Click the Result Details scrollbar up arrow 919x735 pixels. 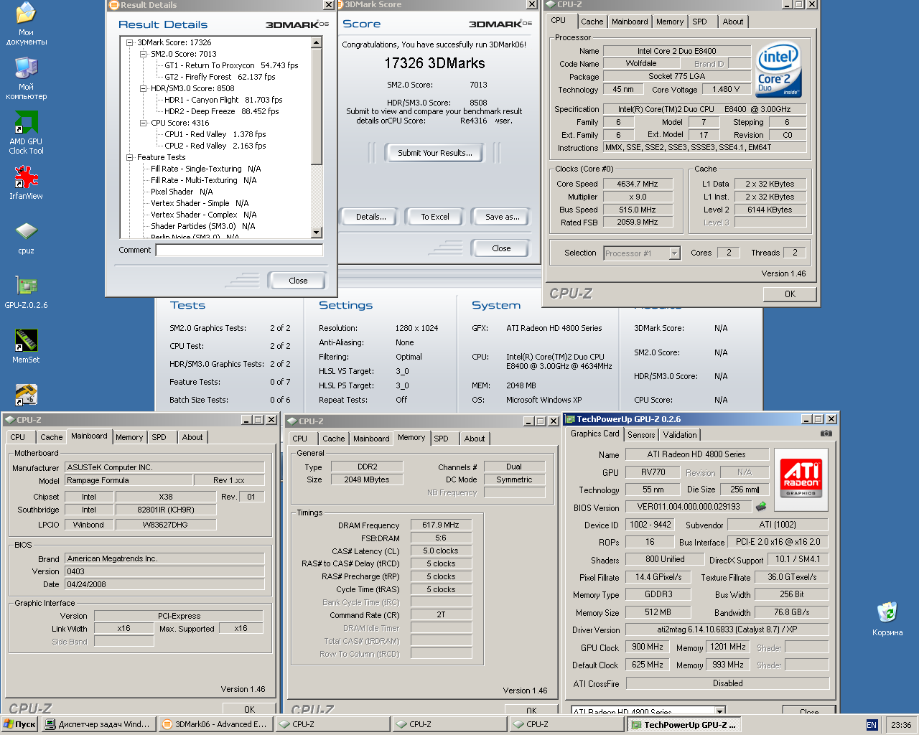tap(317, 43)
